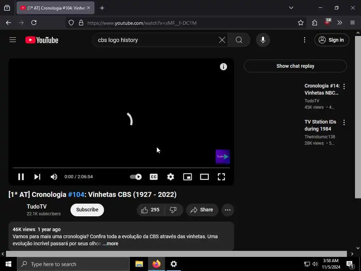List all tabs dropdown
Viewport: 361px width, 271px height.
coord(291,8)
